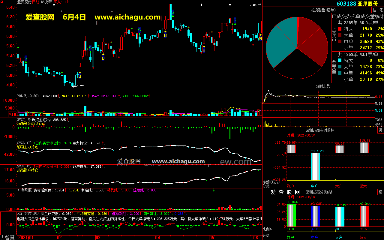The image size is (384, 240).
Task: Click the 分时 label beside the intraday chart
Action: point(379,125)
